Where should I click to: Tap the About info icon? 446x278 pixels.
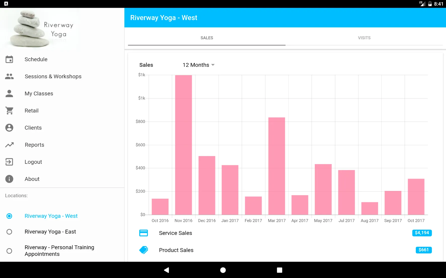coord(9,179)
